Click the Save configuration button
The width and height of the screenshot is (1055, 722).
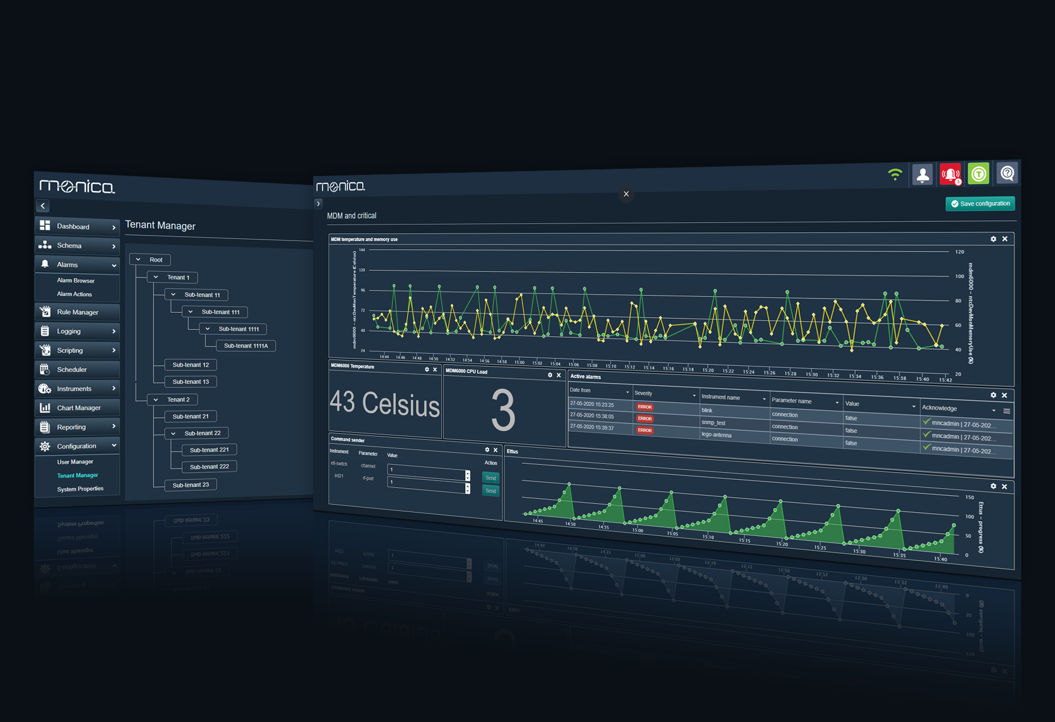coord(980,204)
